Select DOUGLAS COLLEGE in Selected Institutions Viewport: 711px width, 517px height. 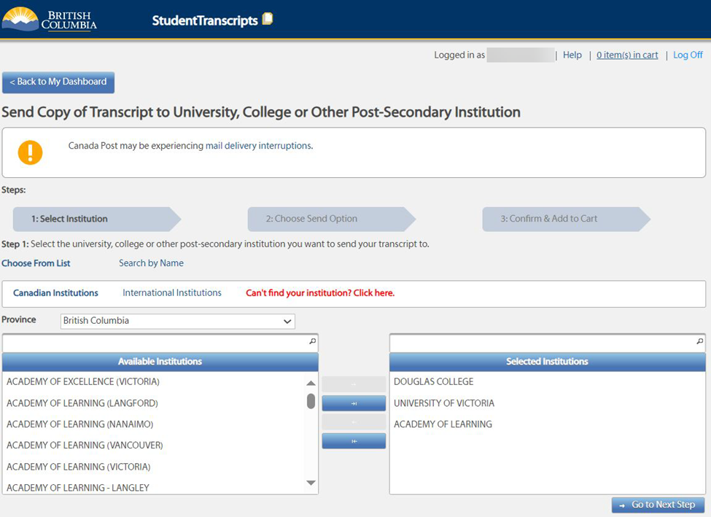point(432,381)
